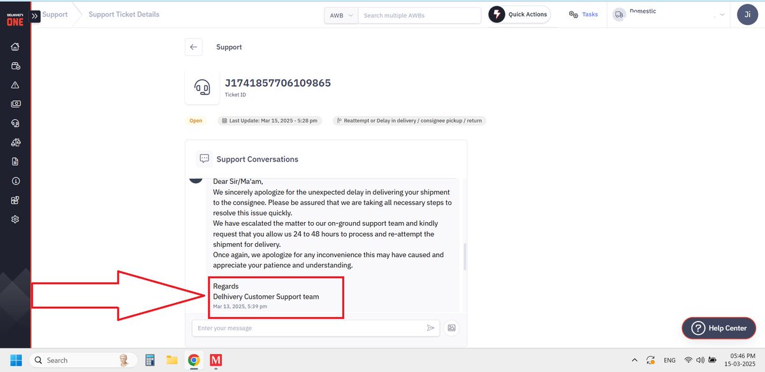Launch Calculator from the taskbar

(150, 361)
